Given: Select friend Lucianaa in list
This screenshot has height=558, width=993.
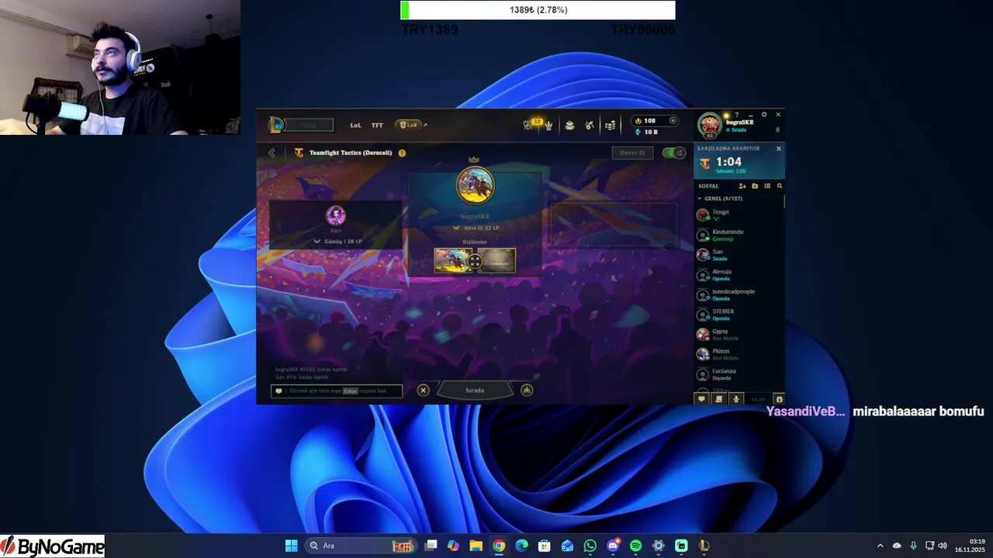Looking at the screenshot, I should tap(738, 374).
